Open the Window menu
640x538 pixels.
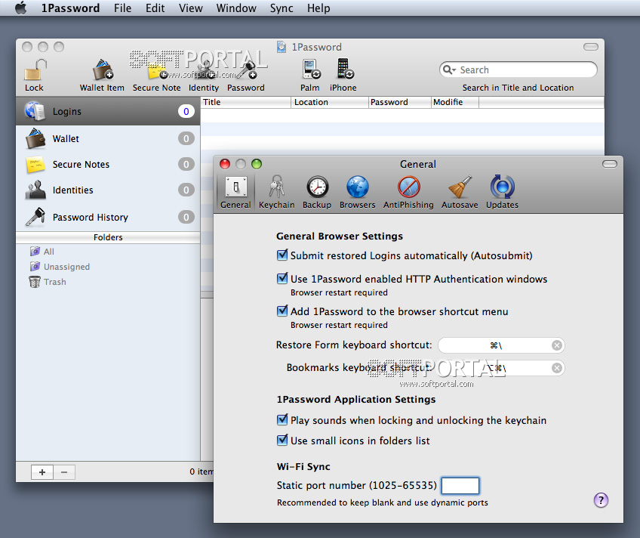tap(236, 8)
